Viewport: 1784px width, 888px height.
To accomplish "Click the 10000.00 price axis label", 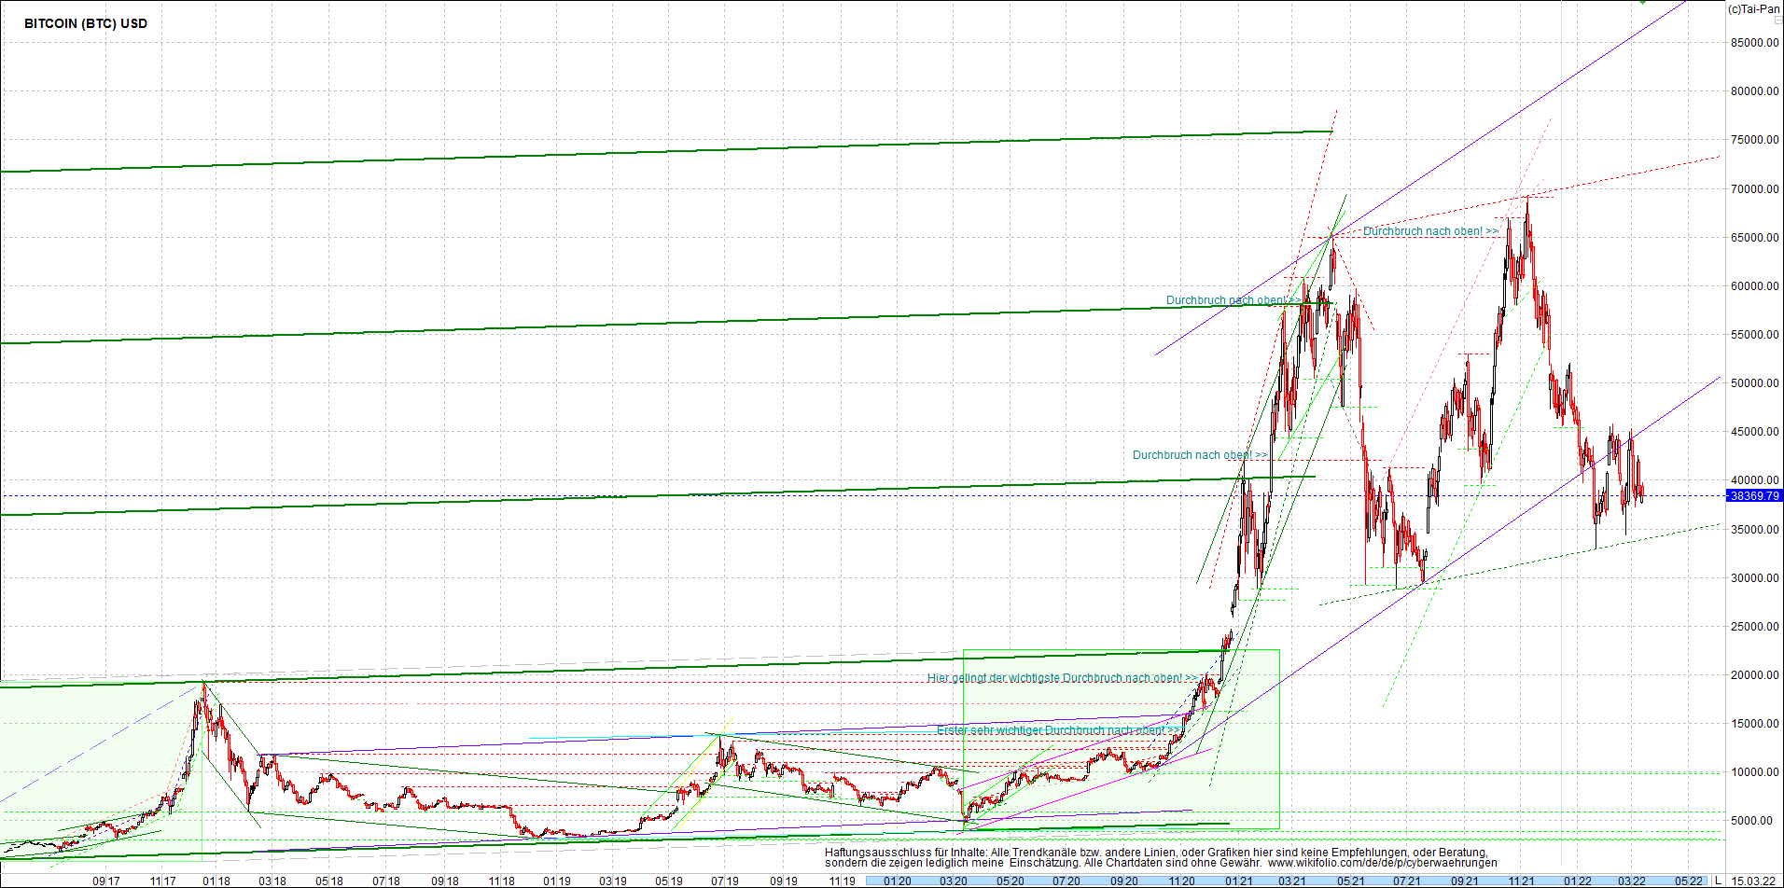I will pos(1755,772).
